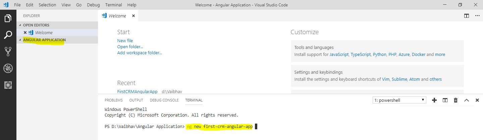Open the Extensions view in activity bar
The height and width of the screenshot is (140, 483).
[8, 85]
